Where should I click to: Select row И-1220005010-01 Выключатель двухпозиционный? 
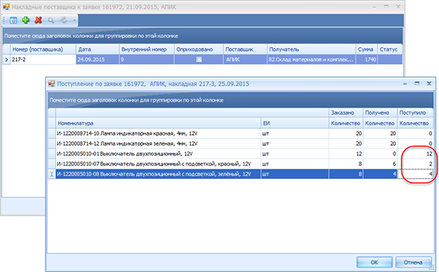point(241,154)
